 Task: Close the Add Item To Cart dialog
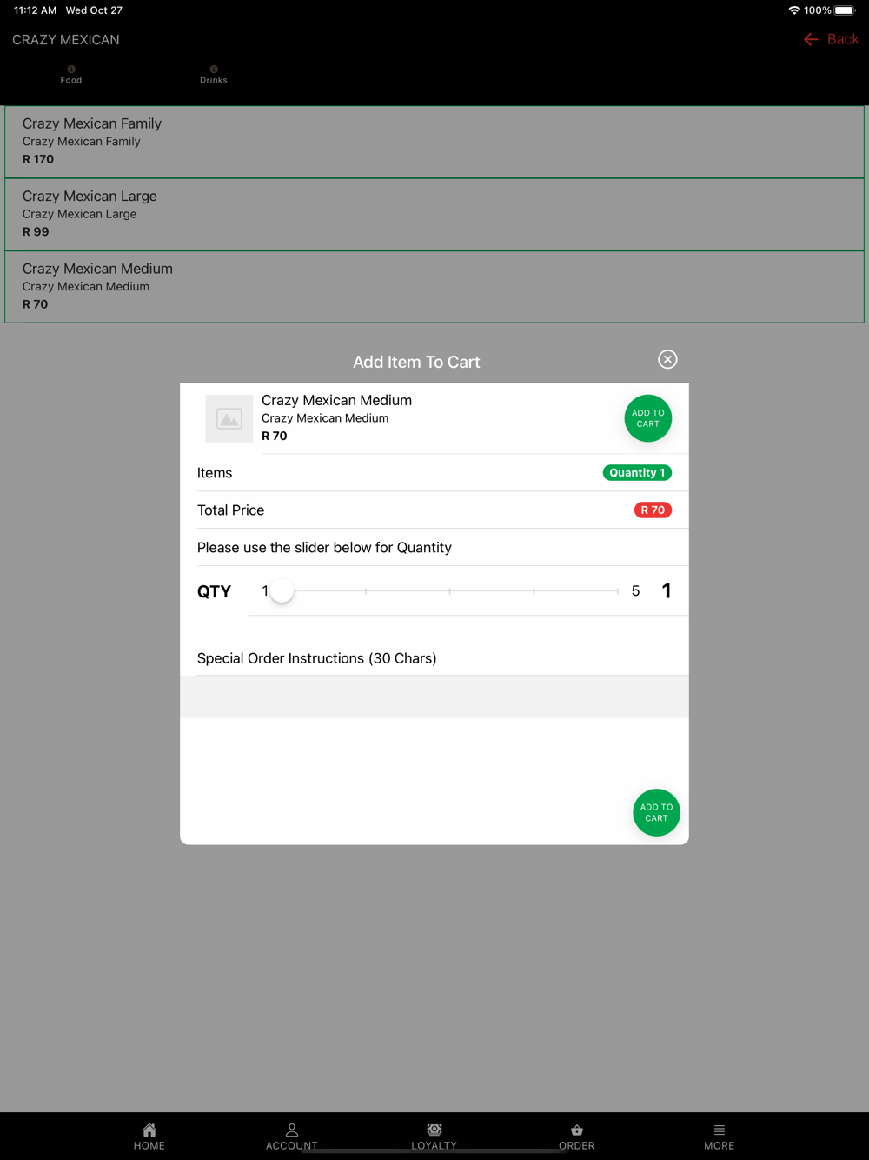pos(667,359)
